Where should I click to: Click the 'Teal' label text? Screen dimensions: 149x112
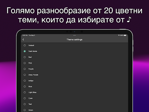tap(30, 104)
